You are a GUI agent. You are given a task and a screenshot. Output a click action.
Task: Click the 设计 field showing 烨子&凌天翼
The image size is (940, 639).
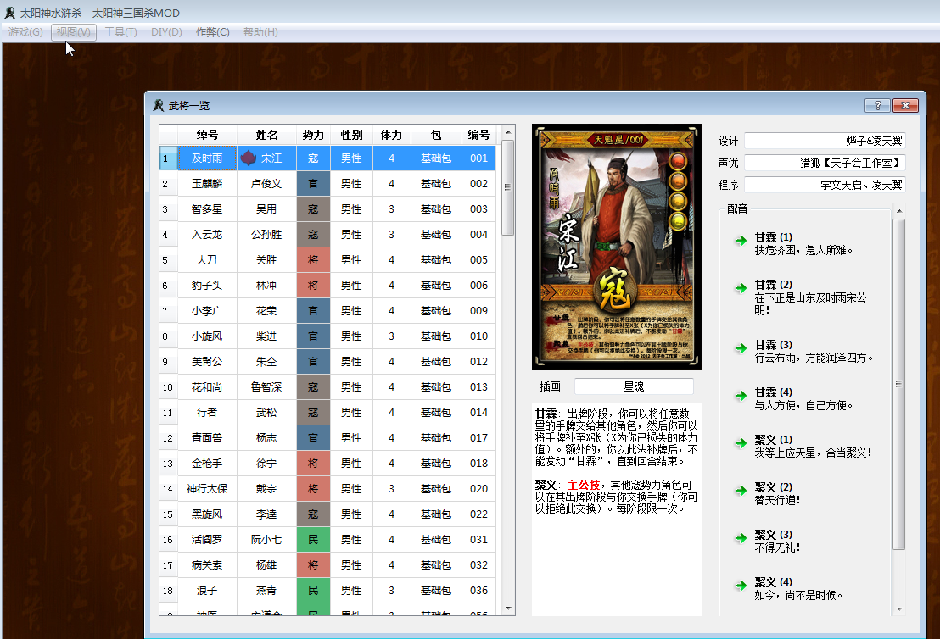(x=825, y=141)
